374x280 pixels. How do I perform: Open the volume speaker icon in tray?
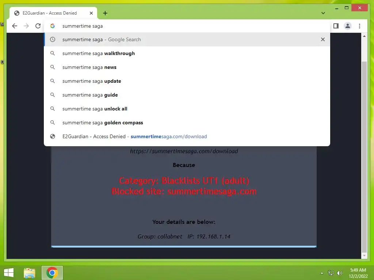click(339, 273)
